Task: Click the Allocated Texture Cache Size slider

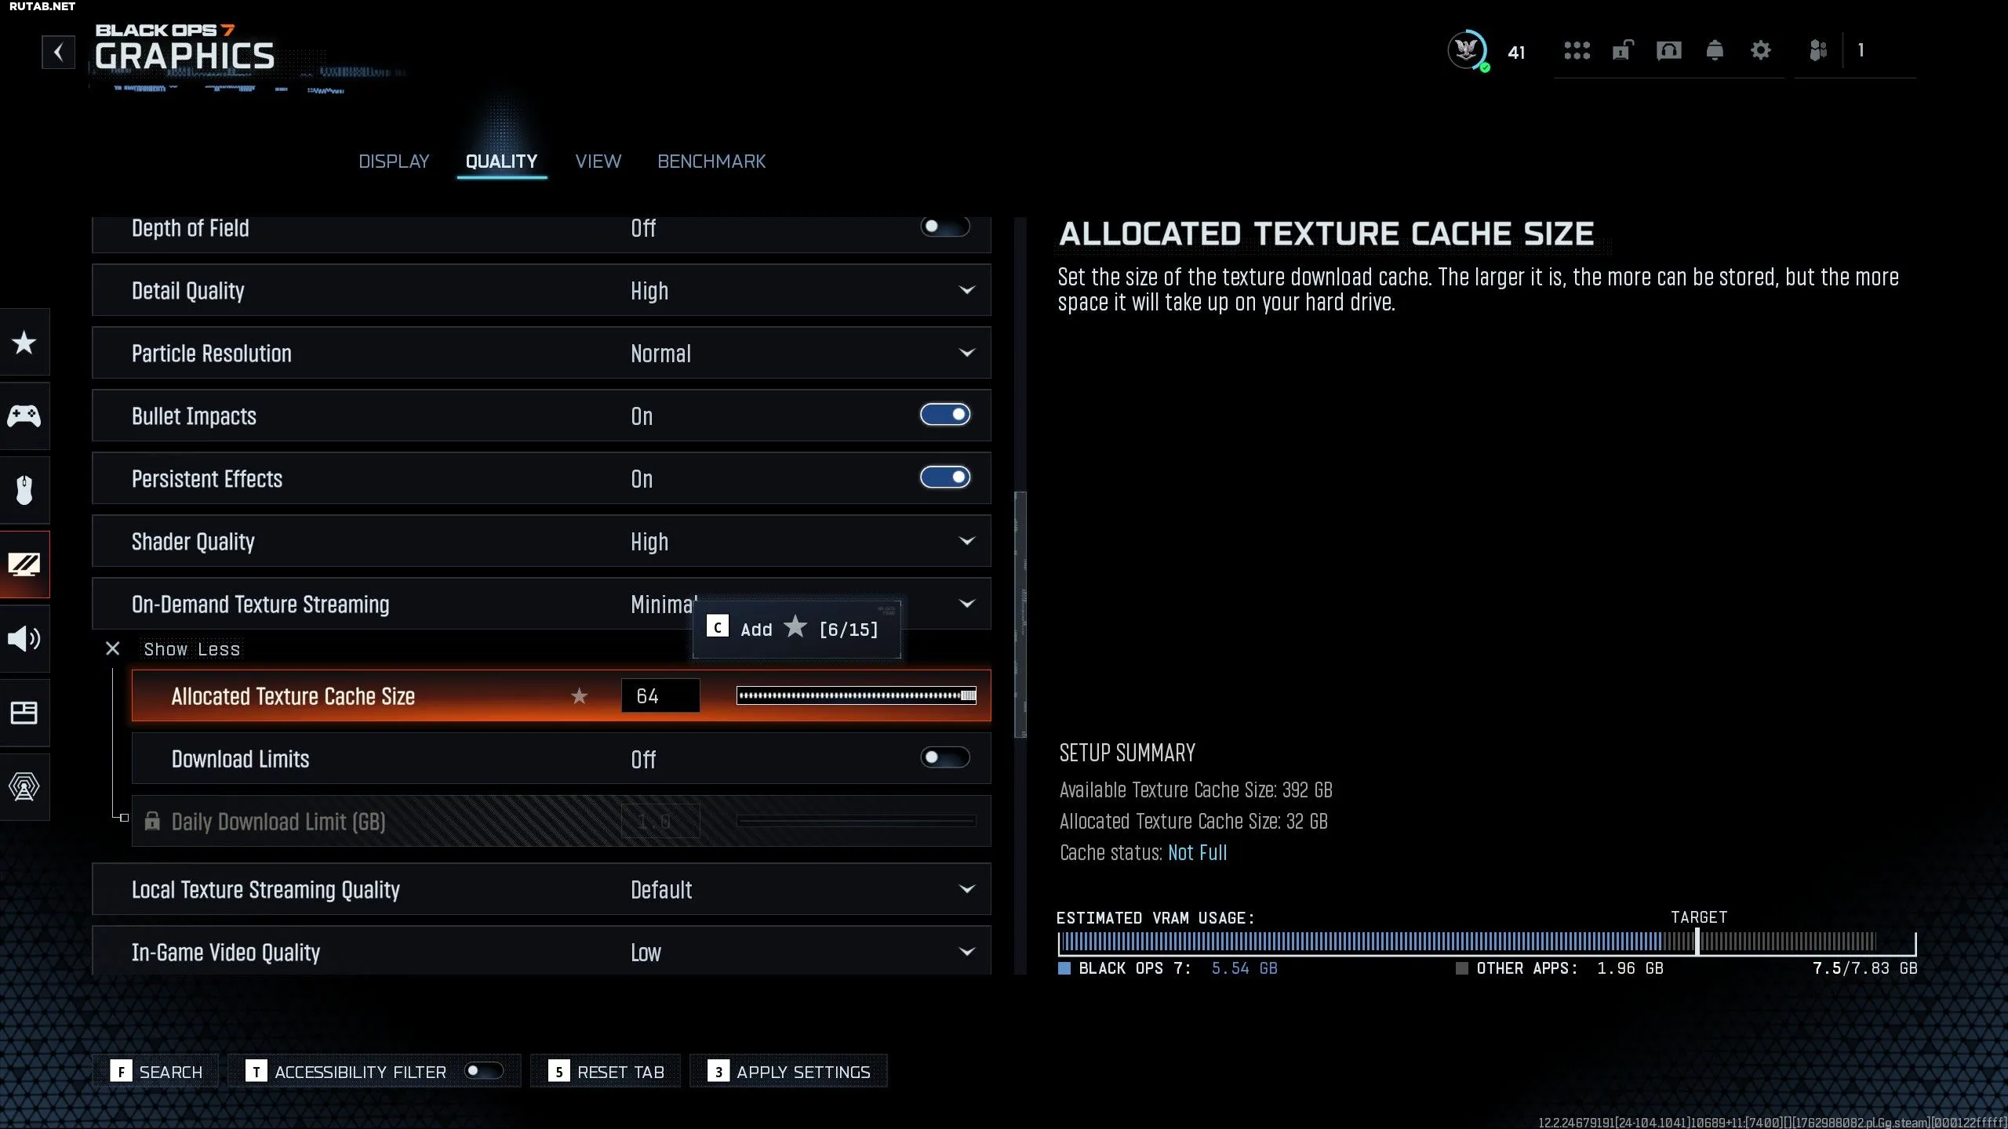Action: 857,695
